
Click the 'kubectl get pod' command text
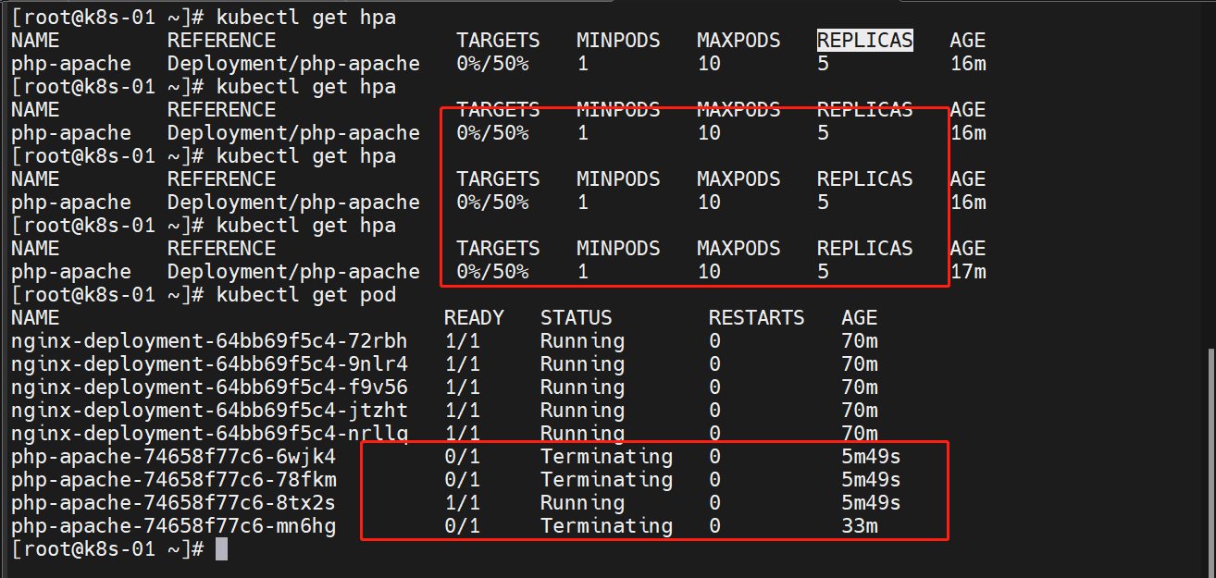click(x=306, y=295)
